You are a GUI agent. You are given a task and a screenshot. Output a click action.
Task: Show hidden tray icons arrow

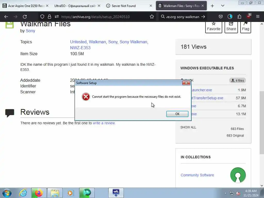tap(225, 193)
